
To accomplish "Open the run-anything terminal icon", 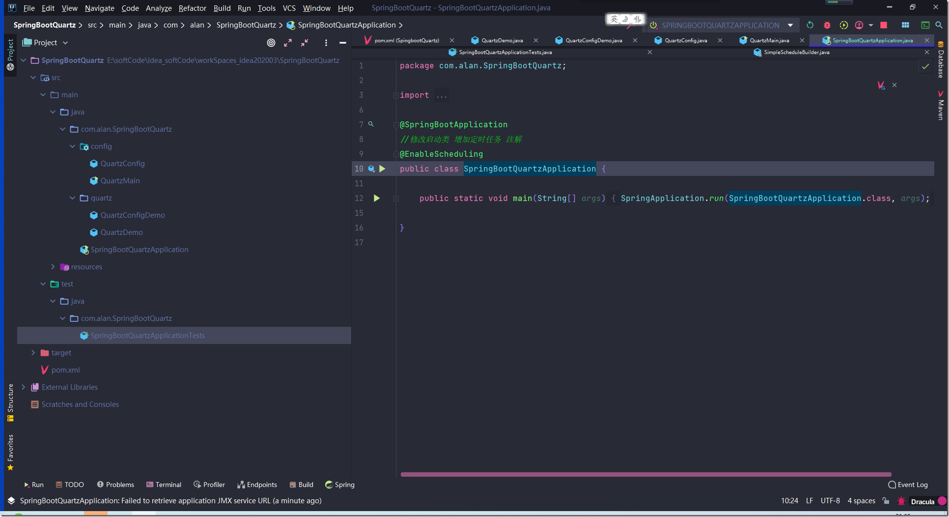I will [x=925, y=25].
